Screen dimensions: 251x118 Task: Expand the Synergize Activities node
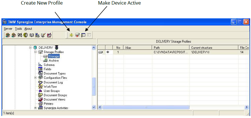35,108
